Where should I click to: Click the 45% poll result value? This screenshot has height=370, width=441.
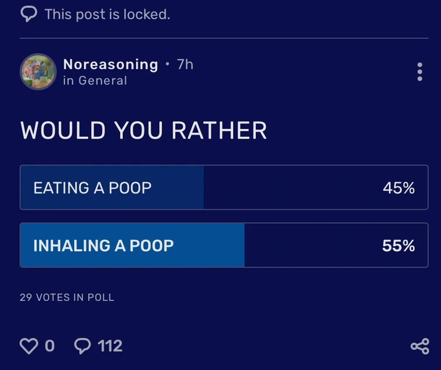tap(398, 188)
